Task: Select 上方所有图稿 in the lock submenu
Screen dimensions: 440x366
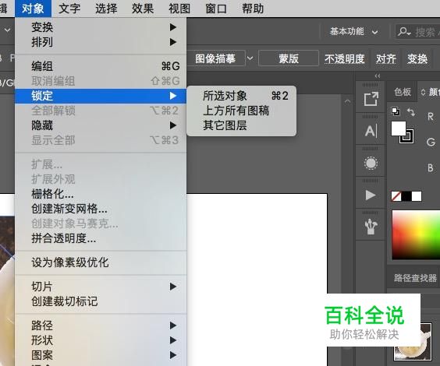Action: click(241, 111)
